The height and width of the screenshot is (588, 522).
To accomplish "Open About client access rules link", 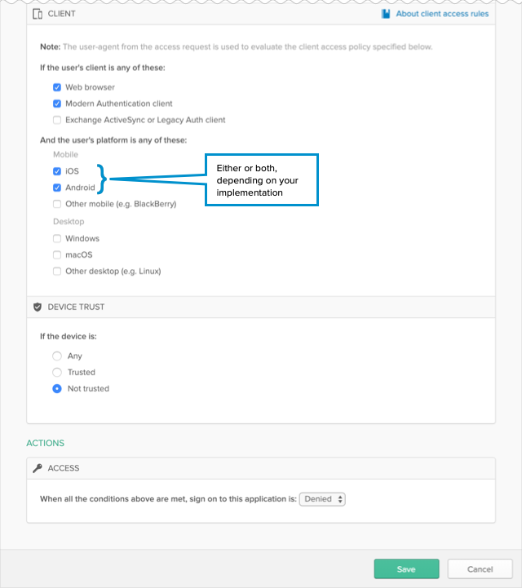I will pyautogui.click(x=442, y=14).
